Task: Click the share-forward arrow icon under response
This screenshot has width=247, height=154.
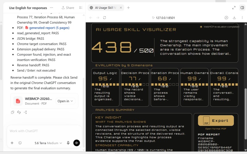Action: tap(25, 112)
